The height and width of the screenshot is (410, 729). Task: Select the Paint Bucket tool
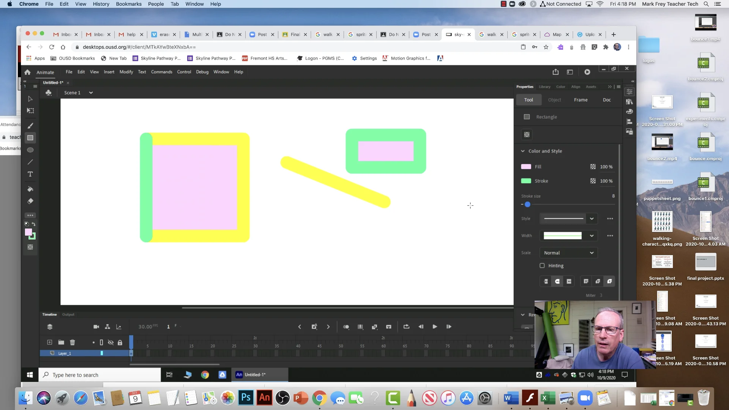tap(30, 189)
